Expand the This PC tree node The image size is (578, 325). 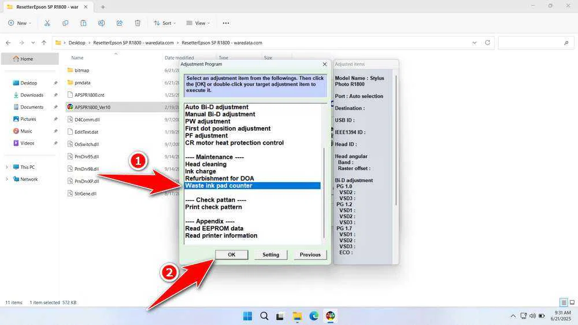pos(7,167)
